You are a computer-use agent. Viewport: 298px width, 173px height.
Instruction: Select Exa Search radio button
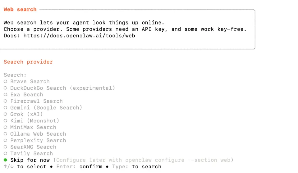pyautogui.click(x=23, y=95)
